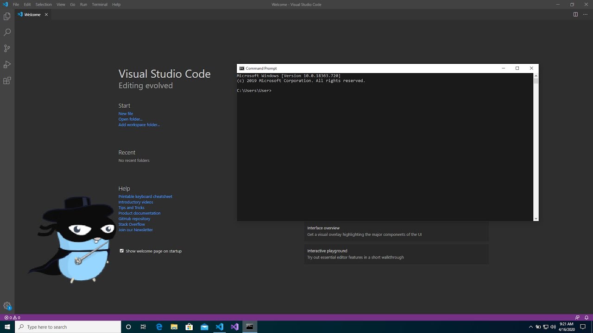Open the Search view in activity bar
This screenshot has width=593, height=333.
click(7, 32)
